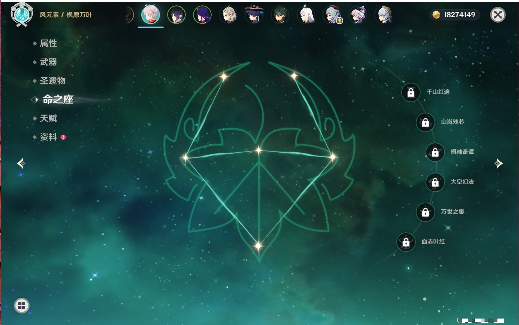Click the upper-left star of the constellation

pyautogui.click(x=224, y=76)
